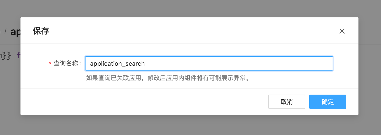
Task: Click the word application in the input
Action: coord(105,64)
